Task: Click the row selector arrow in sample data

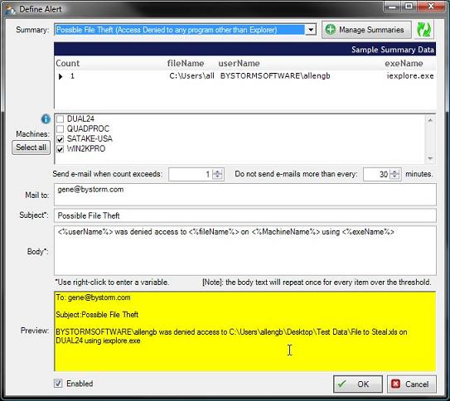Action: (60, 76)
